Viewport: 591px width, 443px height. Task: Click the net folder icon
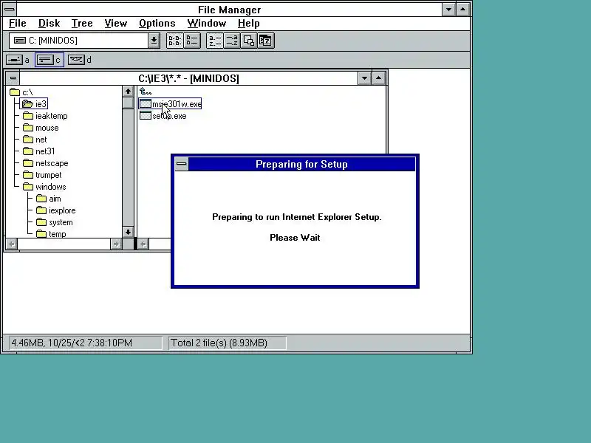[x=28, y=139]
